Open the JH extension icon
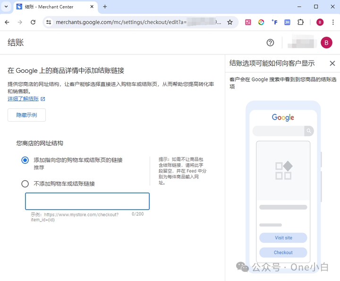 287,22
